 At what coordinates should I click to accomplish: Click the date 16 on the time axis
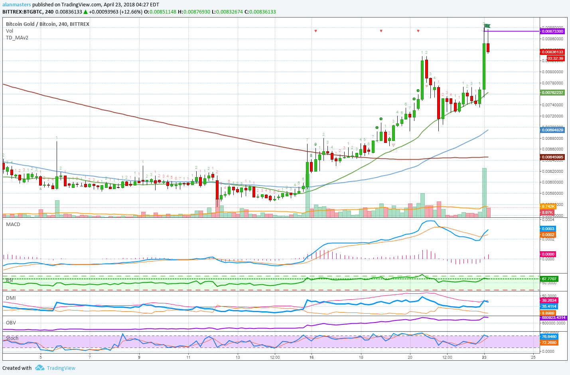coord(312,357)
